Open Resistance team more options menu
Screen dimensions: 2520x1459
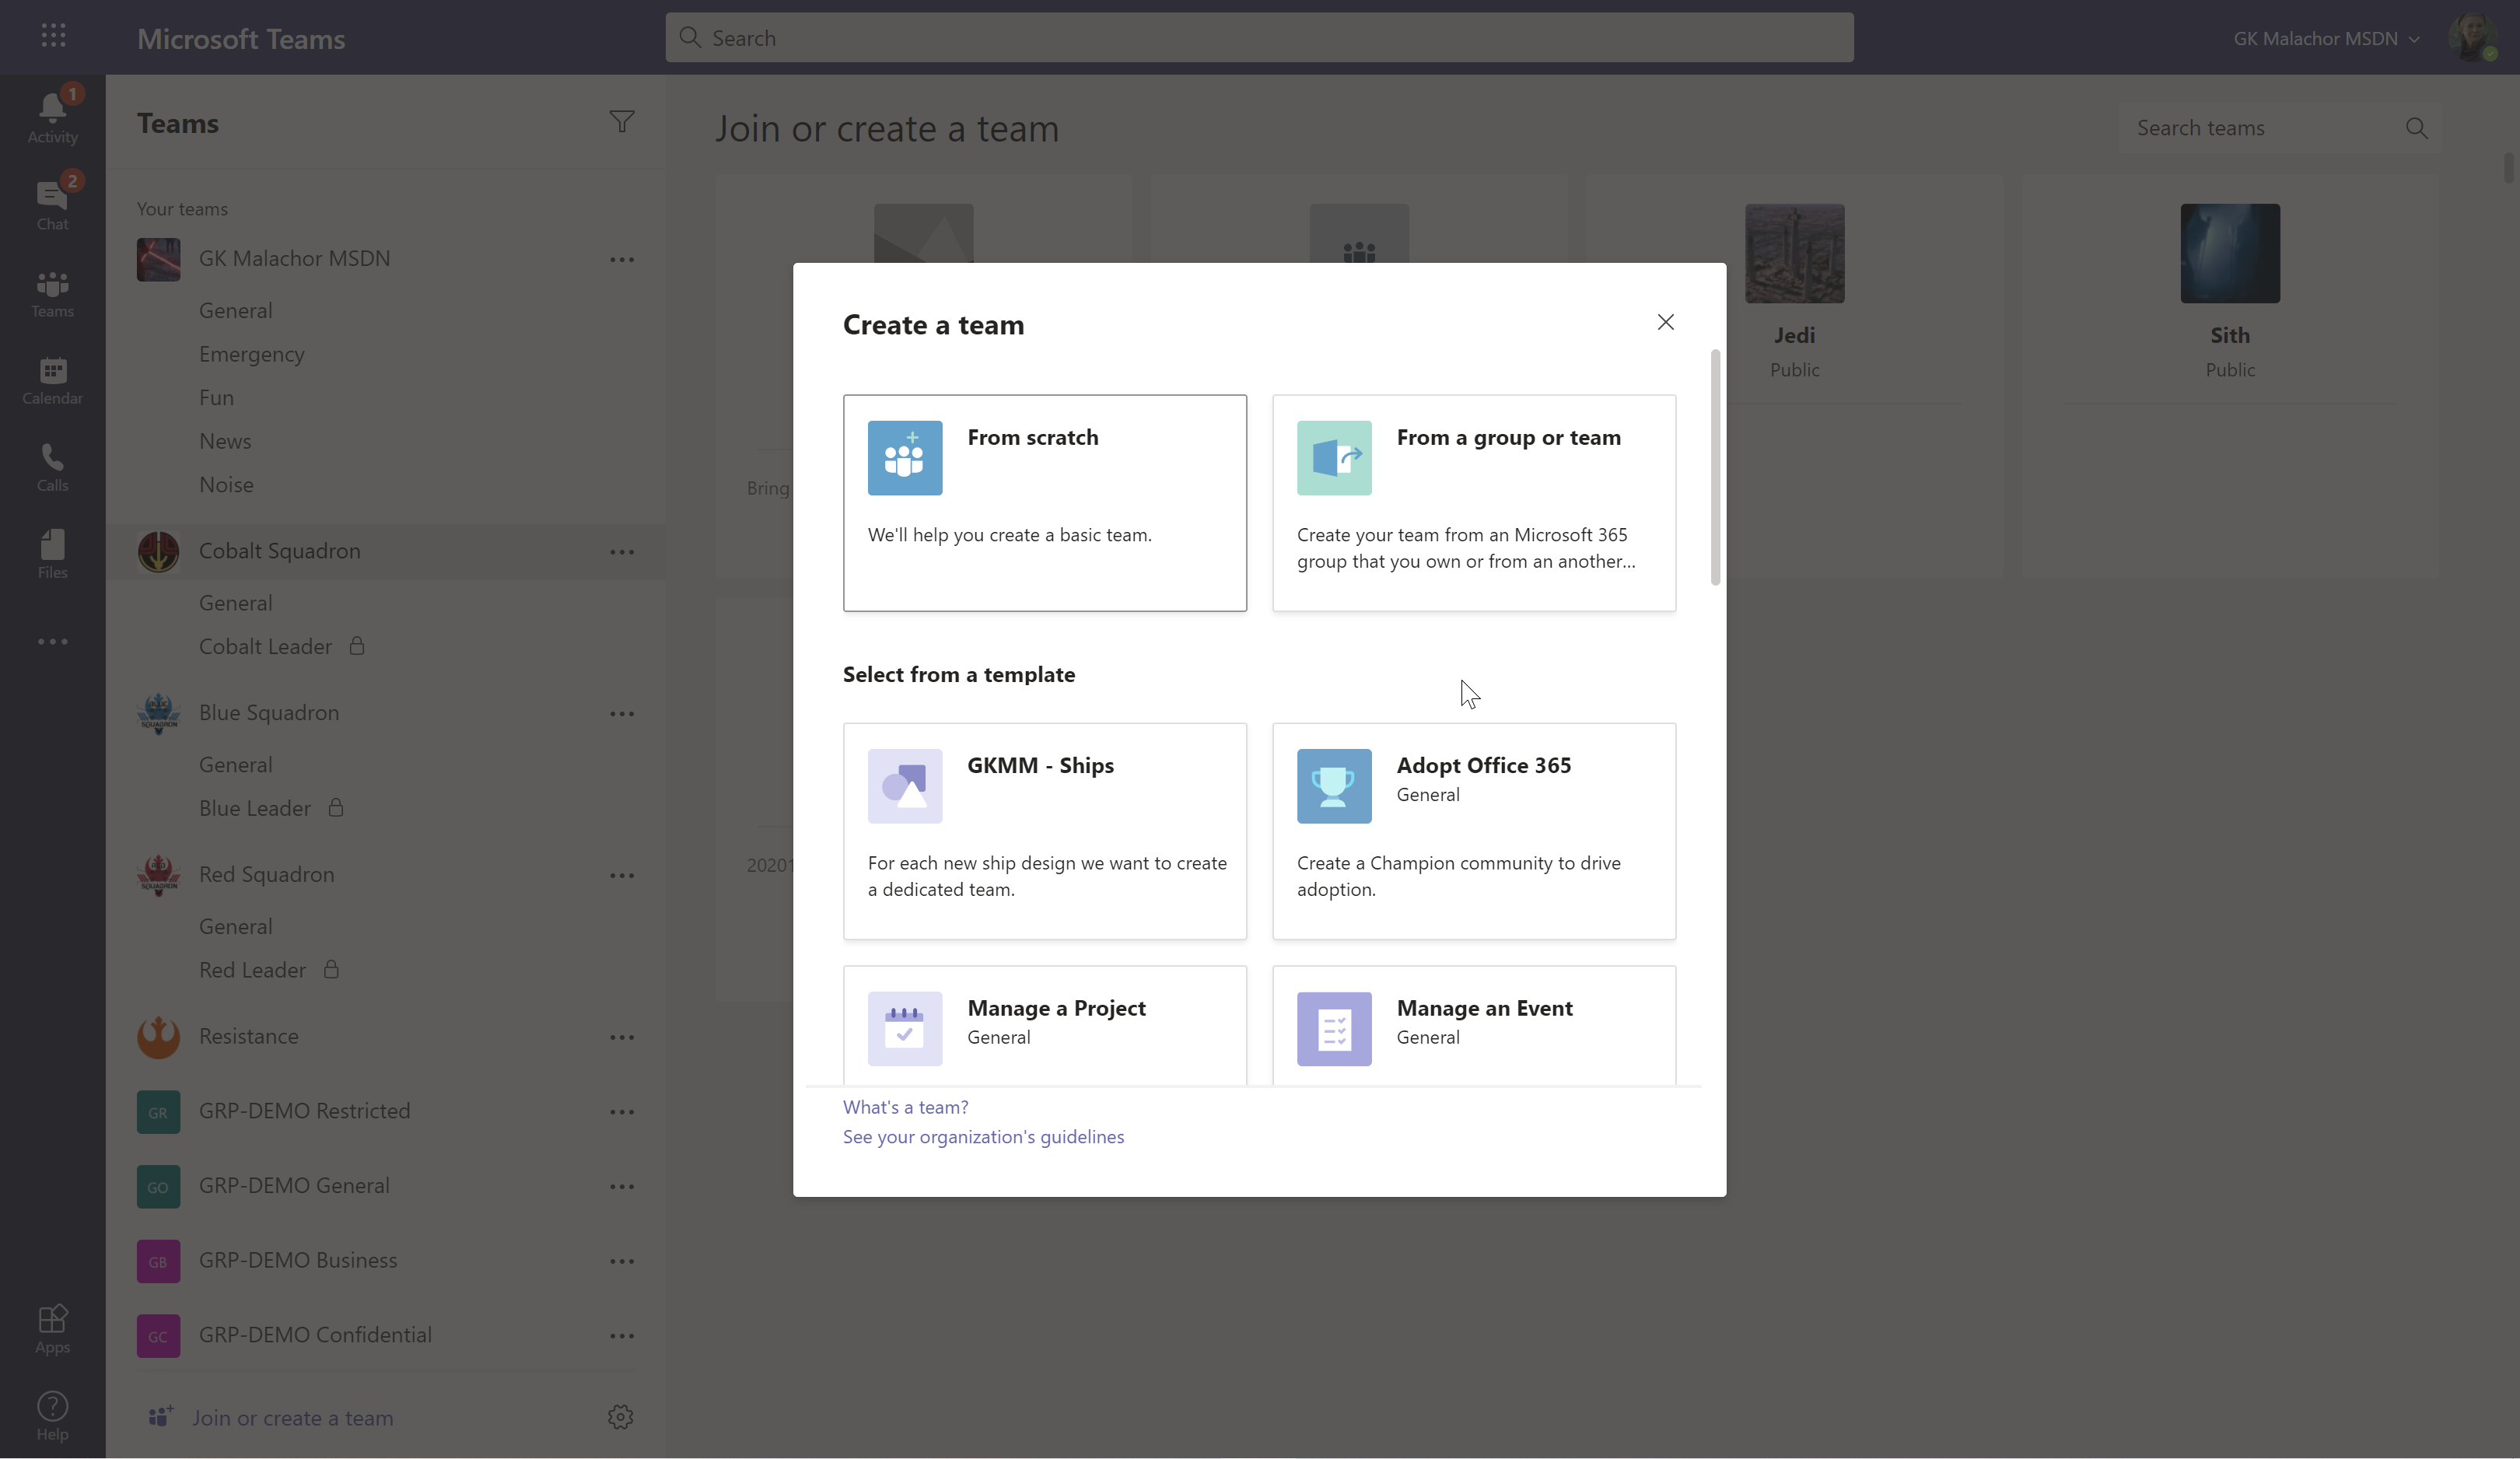pos(621,1038)
